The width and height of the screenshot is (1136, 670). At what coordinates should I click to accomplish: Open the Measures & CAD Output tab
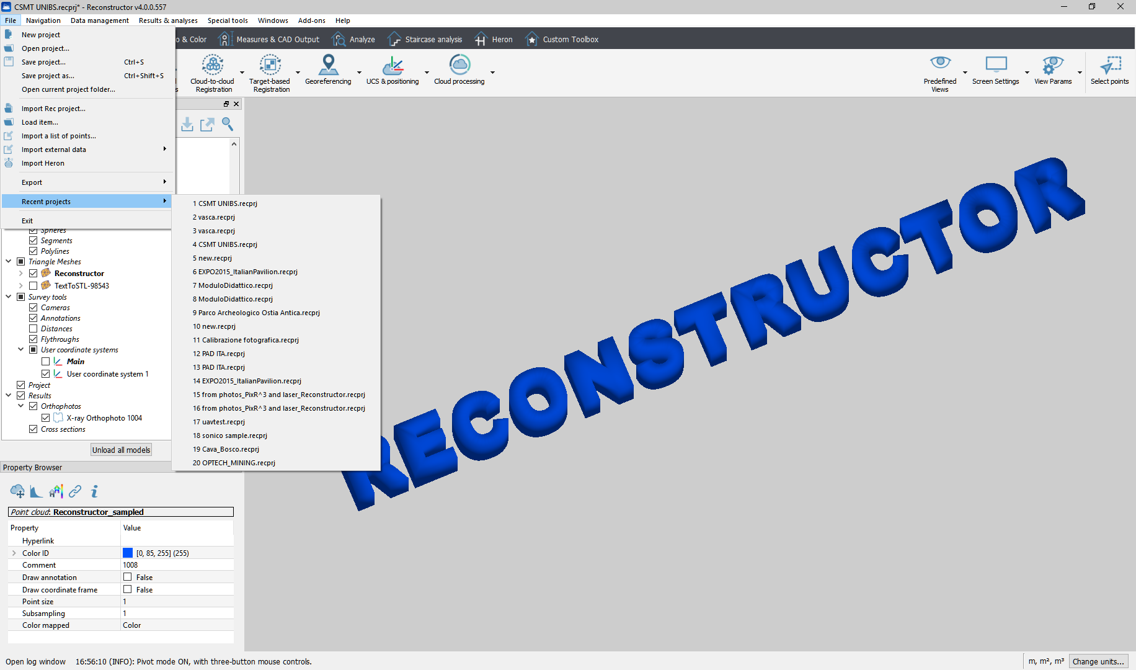coord(269,39)
